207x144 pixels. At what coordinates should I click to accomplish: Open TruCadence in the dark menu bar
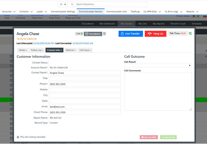click(x=87, y=24)
